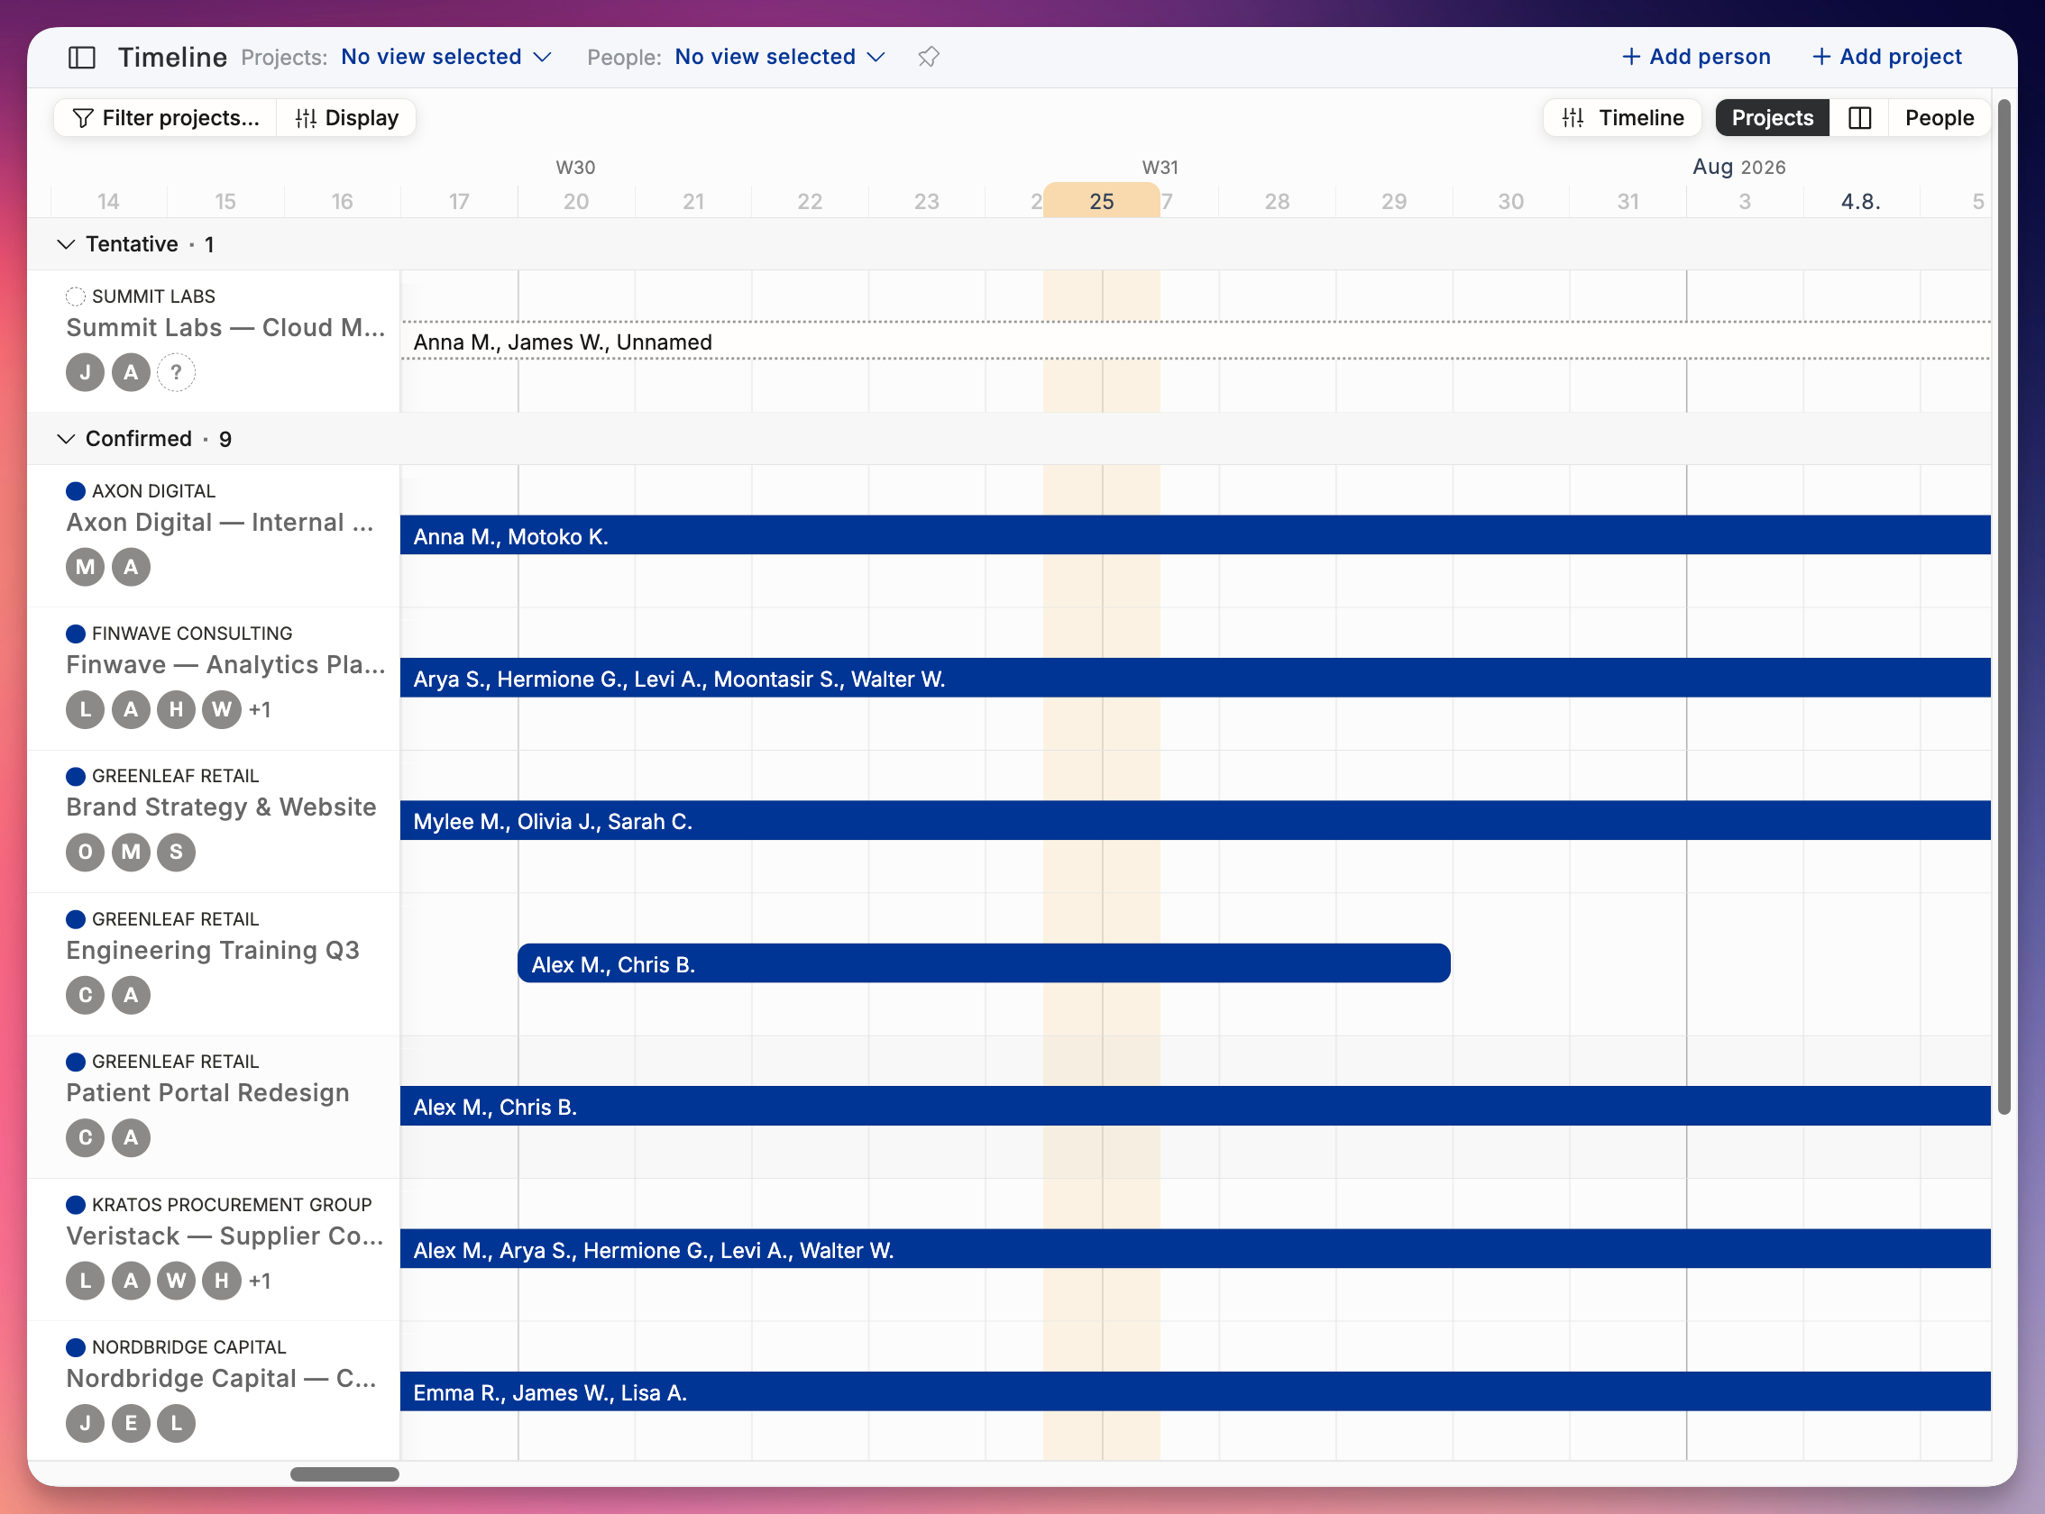Select the split view icon

(1860, 118)
